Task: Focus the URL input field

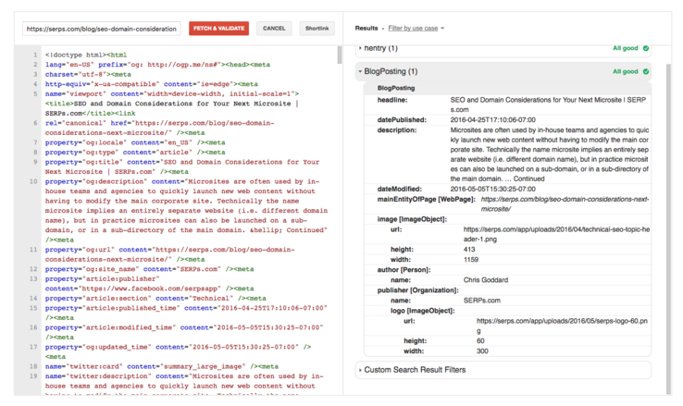Action: pyautogui.click(x=102, y=29)
